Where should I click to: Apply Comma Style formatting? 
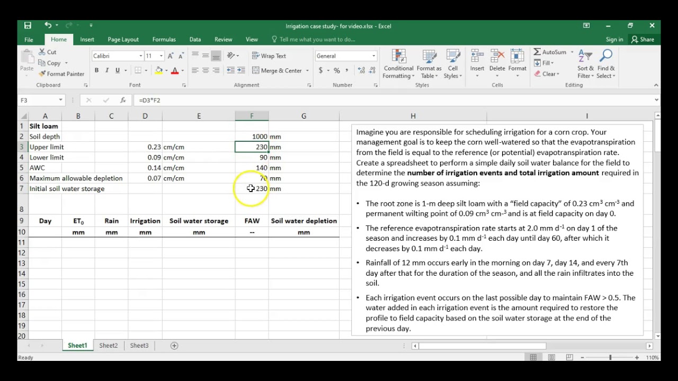pyautogui.click(x=347, y=70)
